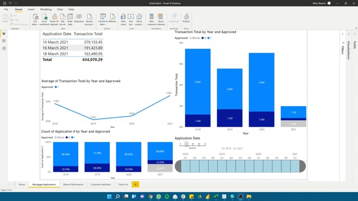
Task: Select Q1 2021 cell in timeline slicer
Action: point(295,166)
